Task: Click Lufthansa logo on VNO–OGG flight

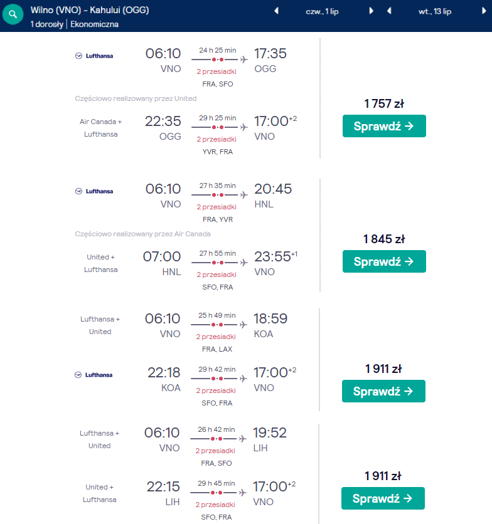Action: pos(94,56)
